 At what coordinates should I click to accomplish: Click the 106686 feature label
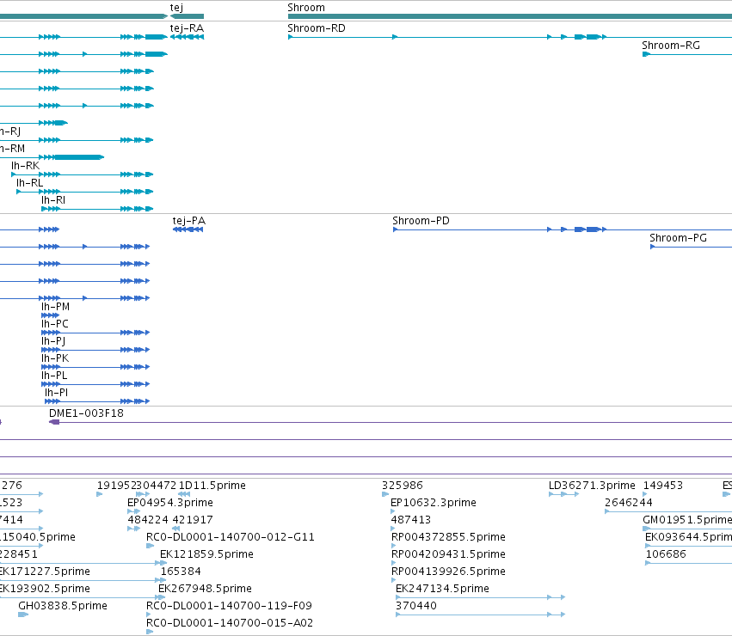pos(666,555)
